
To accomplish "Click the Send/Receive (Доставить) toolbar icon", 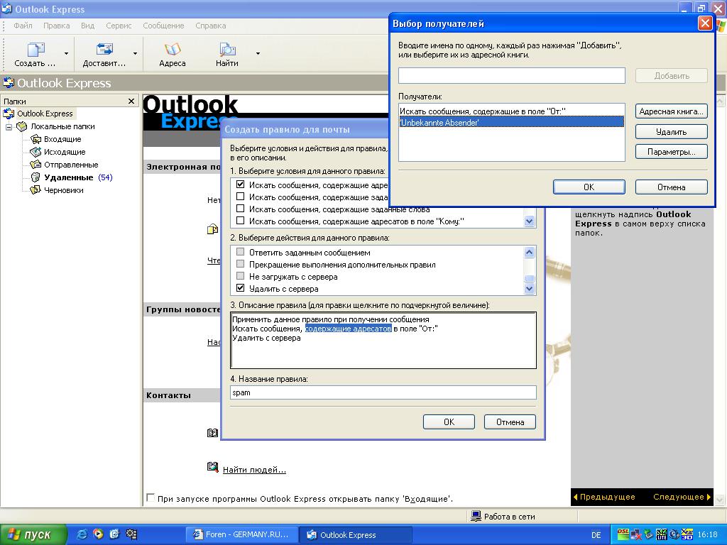I will 104,49.
